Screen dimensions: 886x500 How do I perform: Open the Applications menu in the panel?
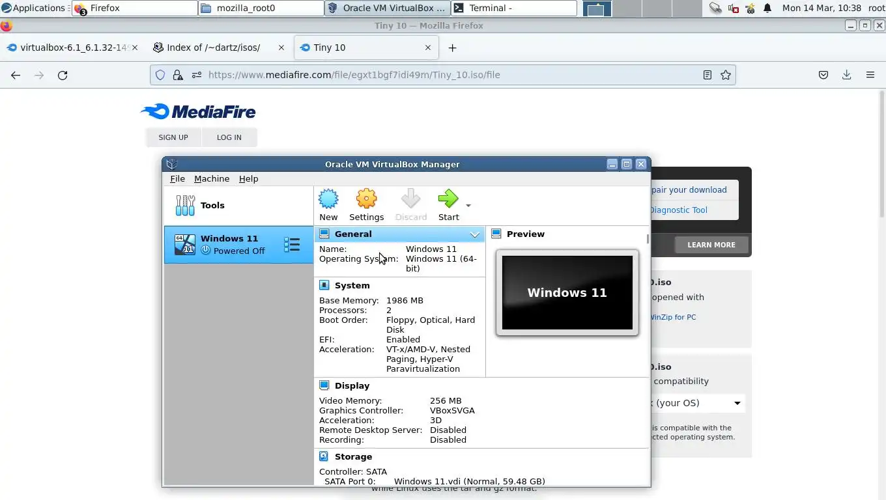click(34, 8)
